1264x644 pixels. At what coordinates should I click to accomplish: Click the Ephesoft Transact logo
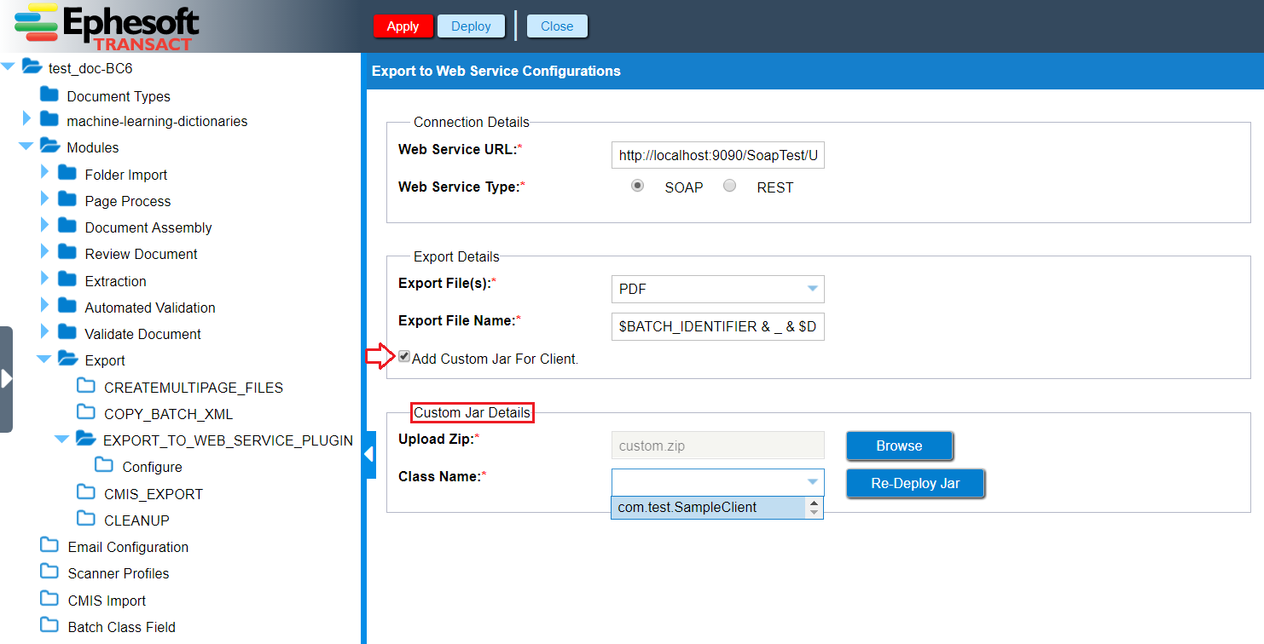point(107,26)
